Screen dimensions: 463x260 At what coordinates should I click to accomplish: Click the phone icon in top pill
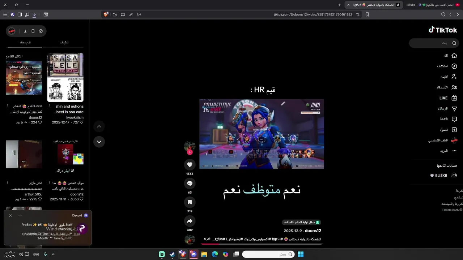click(x=33, y=31)
